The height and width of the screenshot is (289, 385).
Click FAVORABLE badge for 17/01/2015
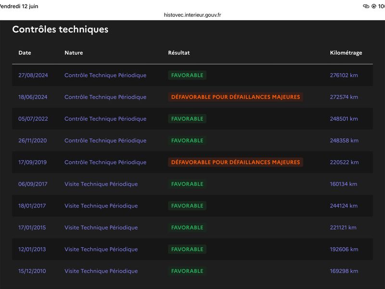point(187,227)
